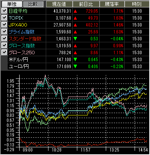Click the 13:25 time marker on chart
This screenshot has width=150, height=155.
[x=114, y=150]
